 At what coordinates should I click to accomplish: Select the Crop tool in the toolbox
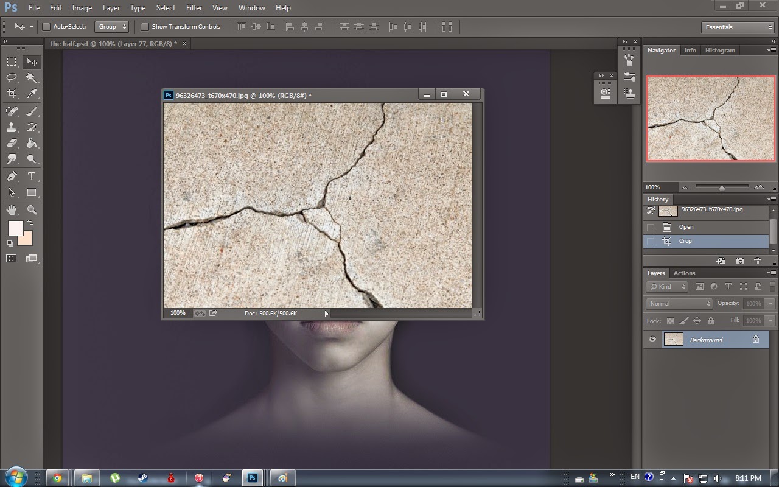pos(12,94)
